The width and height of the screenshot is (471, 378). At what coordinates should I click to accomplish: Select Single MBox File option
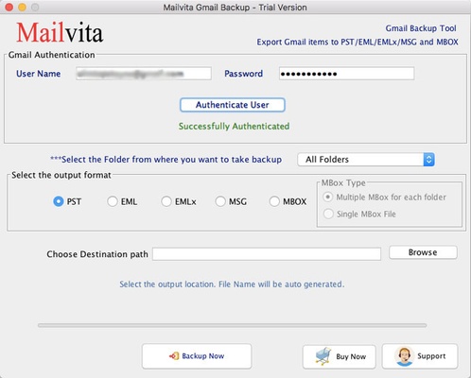(x=328, y=214)
